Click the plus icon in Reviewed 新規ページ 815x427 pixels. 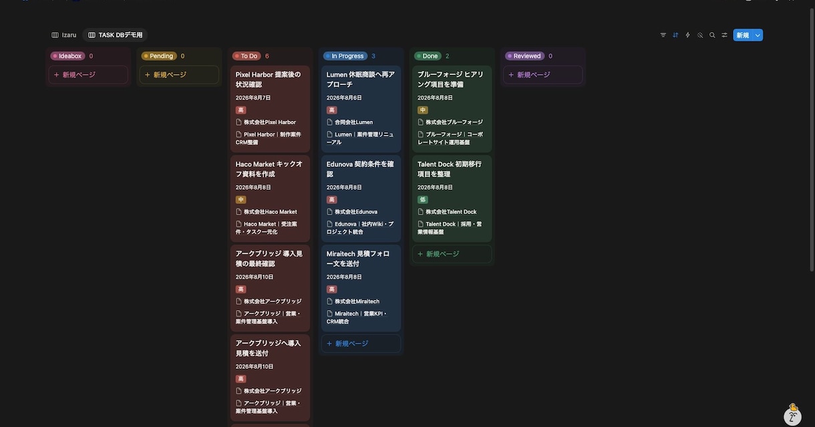click(x=511, y=75)
